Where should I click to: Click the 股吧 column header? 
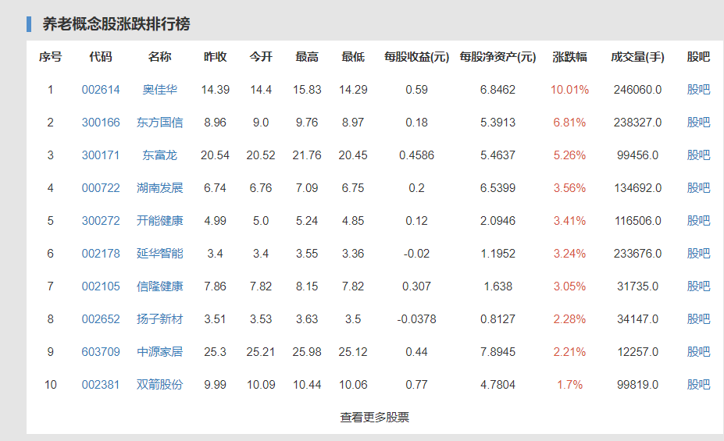[698, 57]
